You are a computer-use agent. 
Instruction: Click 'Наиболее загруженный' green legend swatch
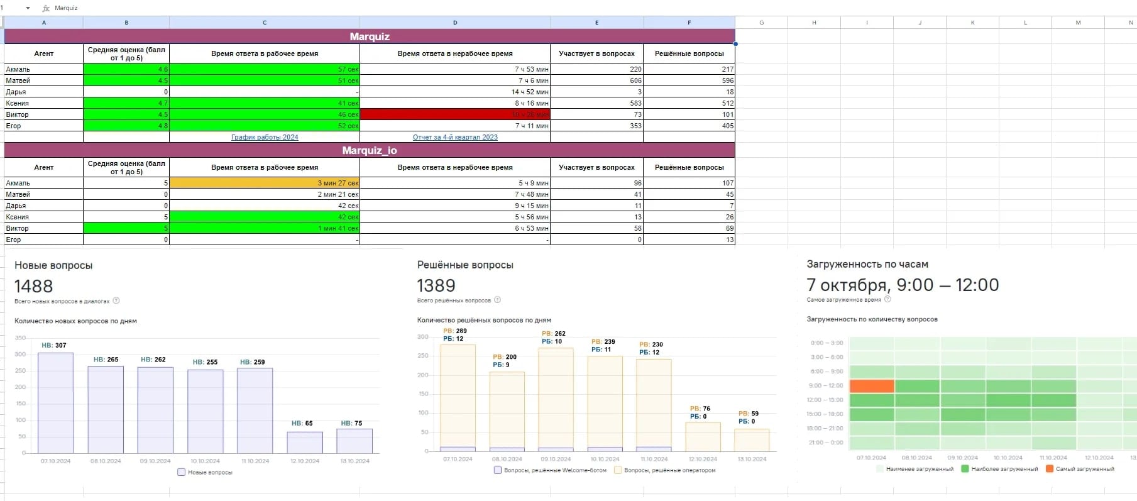point(965,469)
